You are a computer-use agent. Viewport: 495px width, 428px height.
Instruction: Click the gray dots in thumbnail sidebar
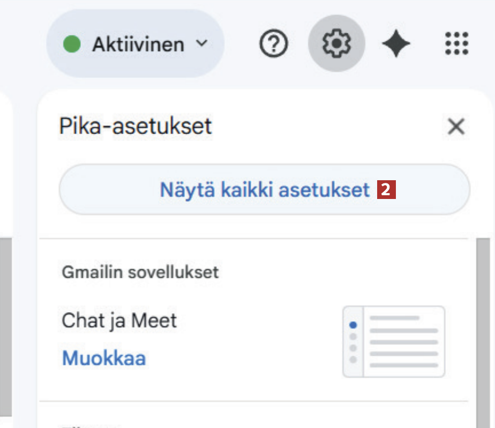352,348
